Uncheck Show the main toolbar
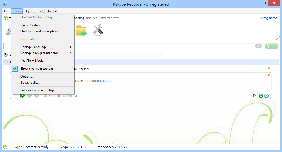Image resolution: width=282 pixels, height=152 pixels. (43, 69)
